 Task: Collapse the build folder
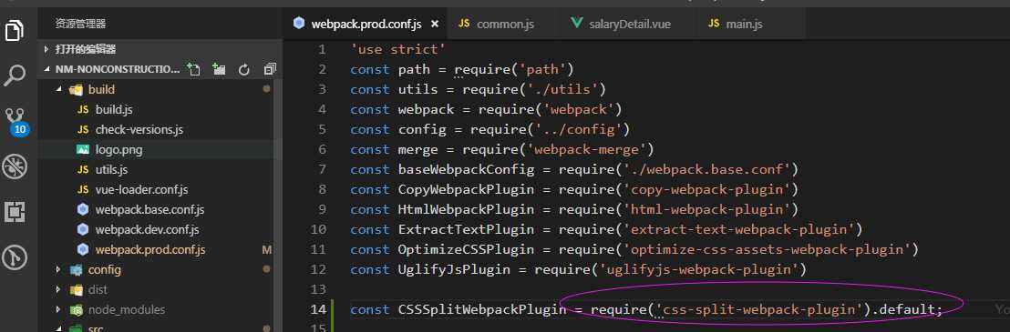(x=101, y=89)
